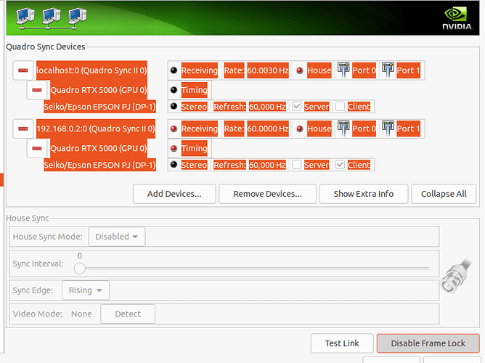Click Remove Devices... button

tap(268, 194)
